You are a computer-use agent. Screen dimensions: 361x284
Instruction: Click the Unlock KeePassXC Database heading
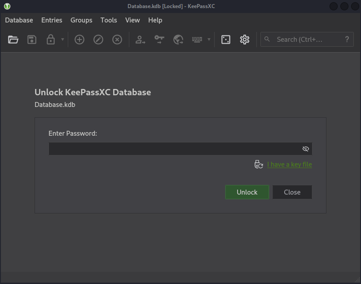click(93, 92)
